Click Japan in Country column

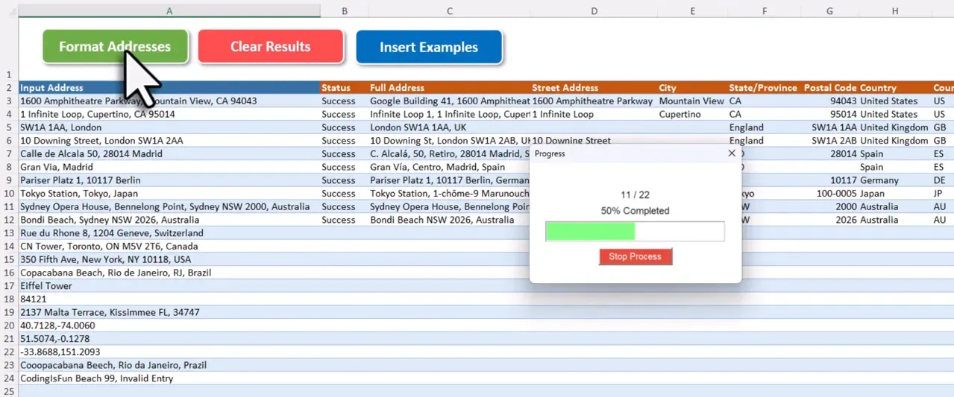(894, 194)
